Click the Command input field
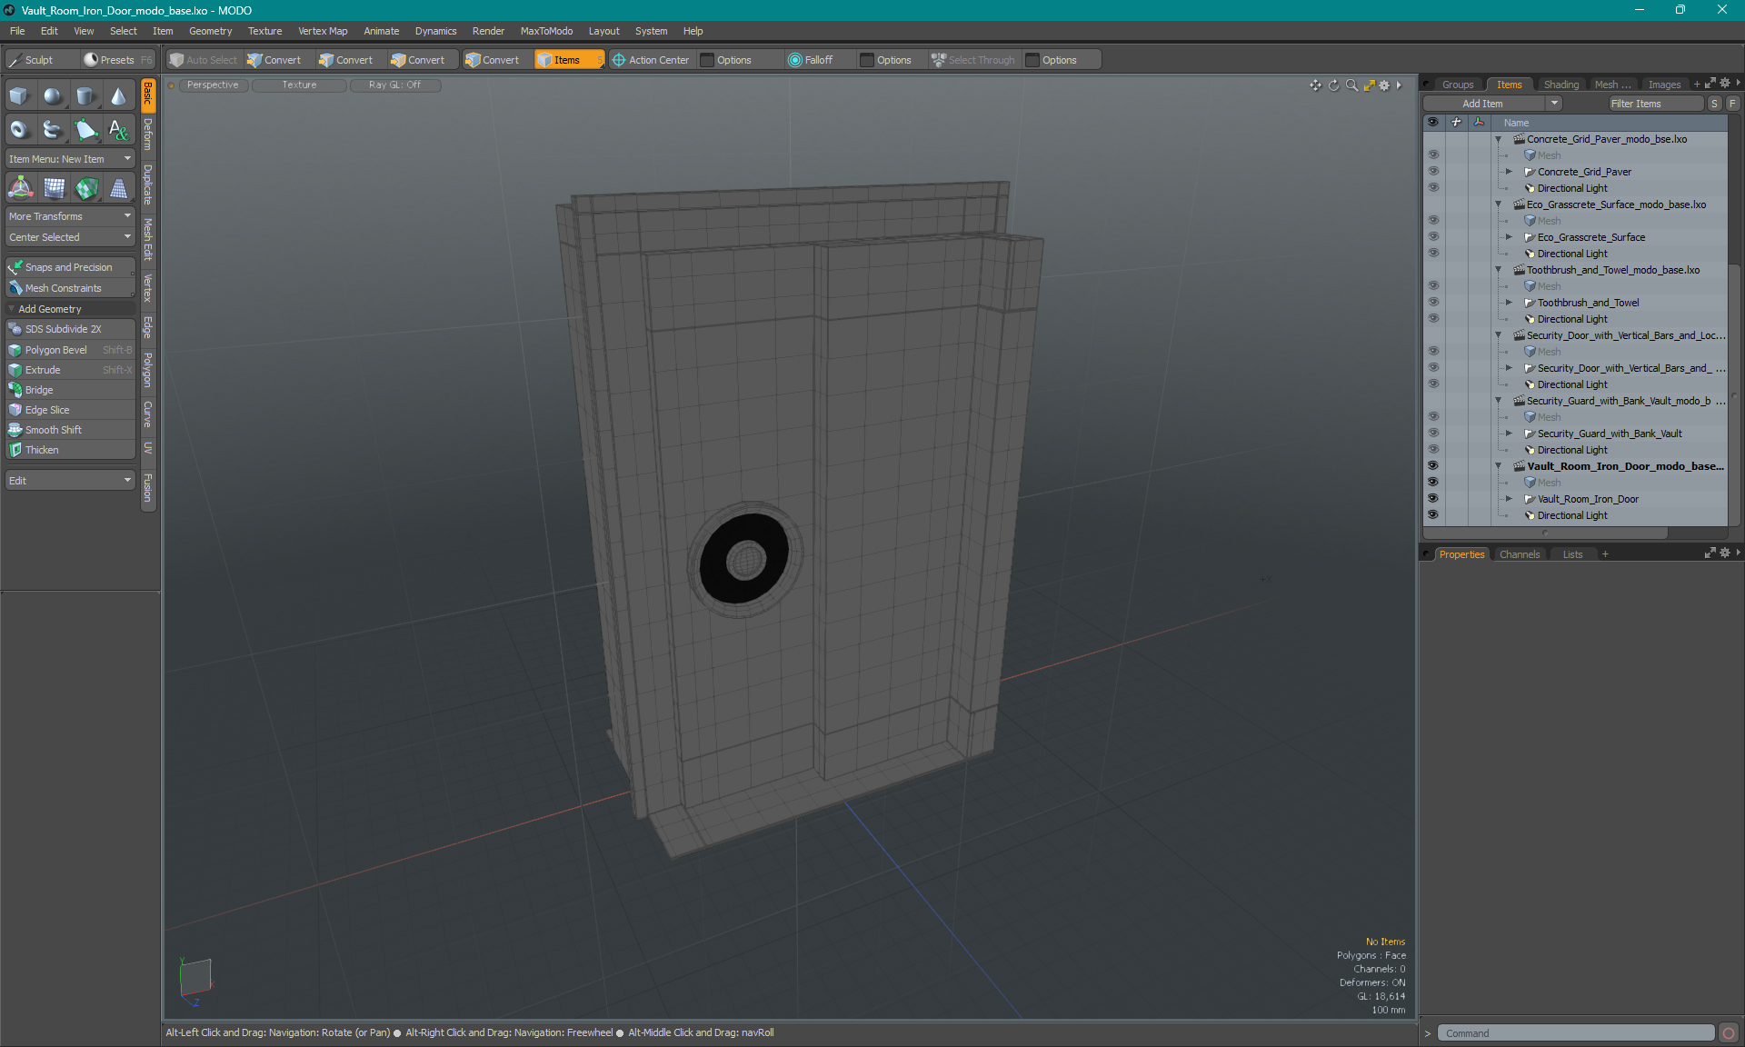 pyautogui.click(x=1576, y=1033)
